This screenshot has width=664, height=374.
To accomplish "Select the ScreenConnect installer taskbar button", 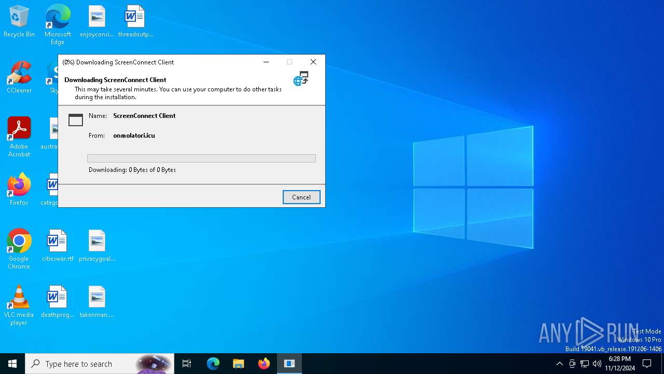I will 289,364.
